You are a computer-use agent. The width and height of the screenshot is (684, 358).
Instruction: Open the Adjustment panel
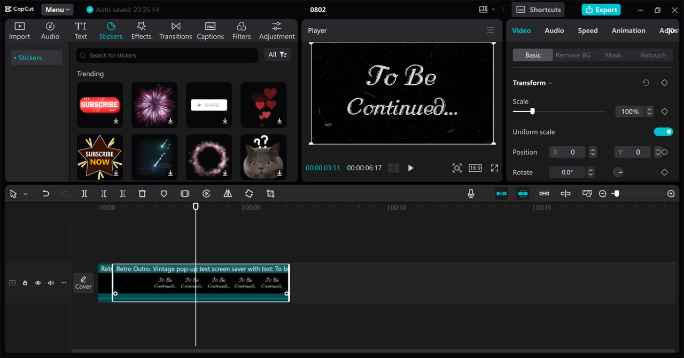click(x=277, y=31)
